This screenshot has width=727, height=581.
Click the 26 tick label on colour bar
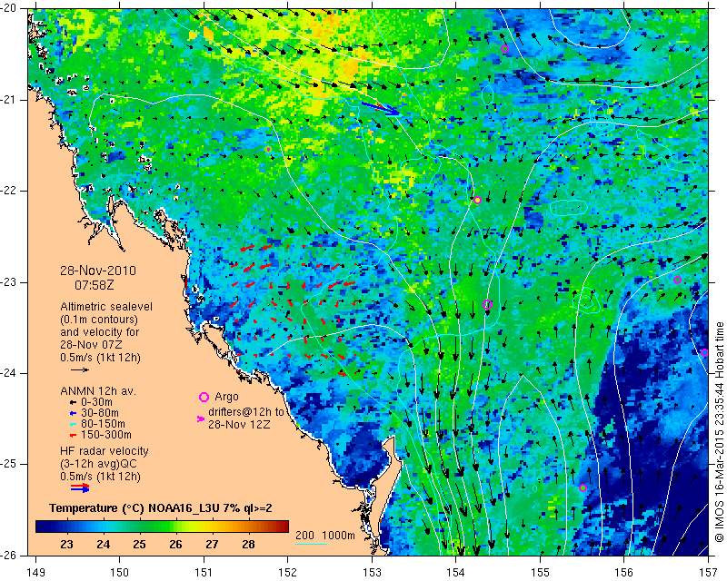[x=175, y=545]
